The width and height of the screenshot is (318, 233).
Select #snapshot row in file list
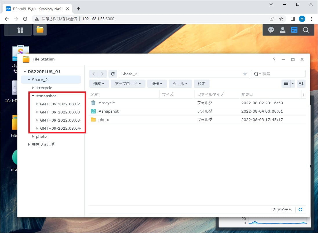197,111
